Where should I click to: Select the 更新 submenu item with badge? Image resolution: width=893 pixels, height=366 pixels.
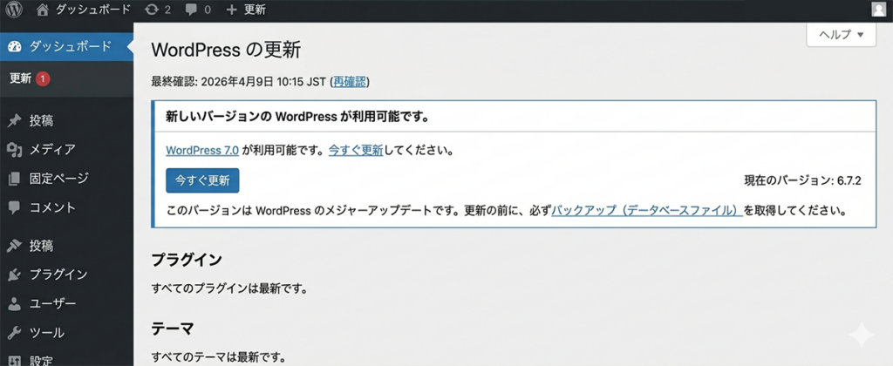click(30, 79)
